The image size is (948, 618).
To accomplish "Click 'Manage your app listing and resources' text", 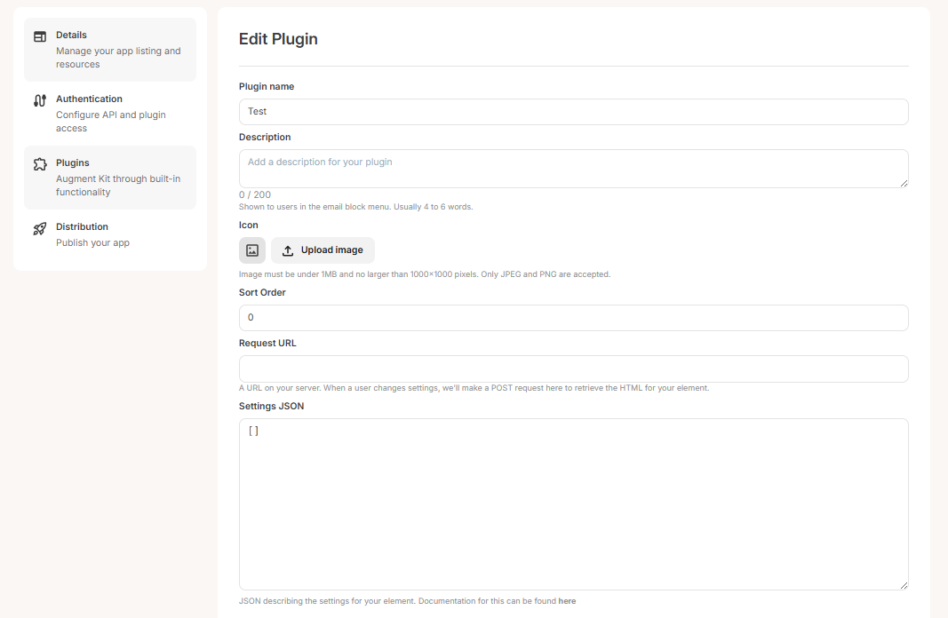I will (118, 58).
